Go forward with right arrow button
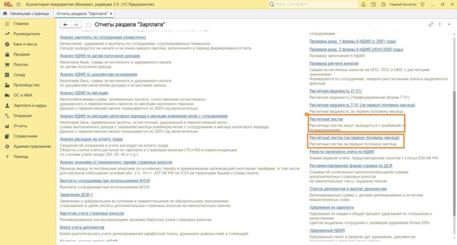 tap(76, 24)
